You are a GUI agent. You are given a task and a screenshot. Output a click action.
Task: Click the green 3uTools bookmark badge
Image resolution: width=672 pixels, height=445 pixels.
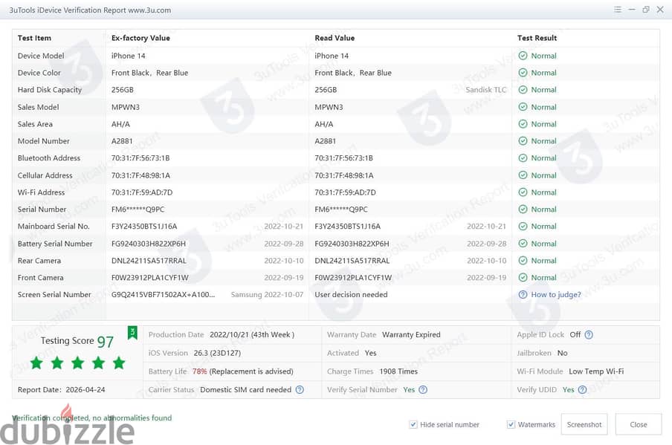coord(132,332)
